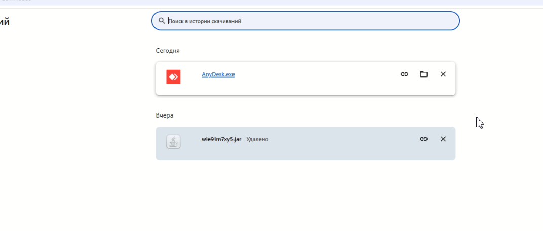Image resolution: width=543 pixels, height=231 pixels.
Task: Click the struck-through wle91m7xy5.jar filename
Action: coord(221,139)
